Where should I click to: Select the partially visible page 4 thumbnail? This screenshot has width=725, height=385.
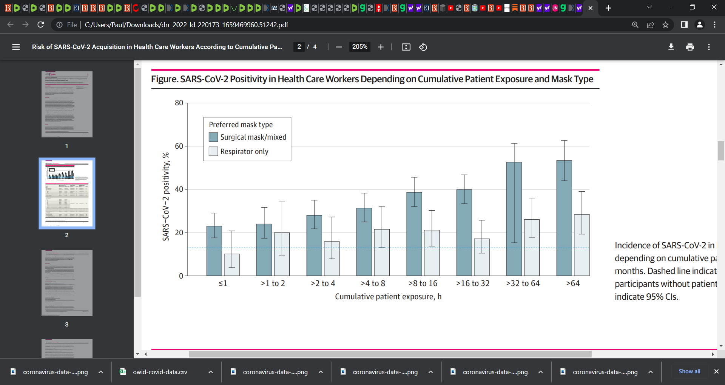click(67, 348)
